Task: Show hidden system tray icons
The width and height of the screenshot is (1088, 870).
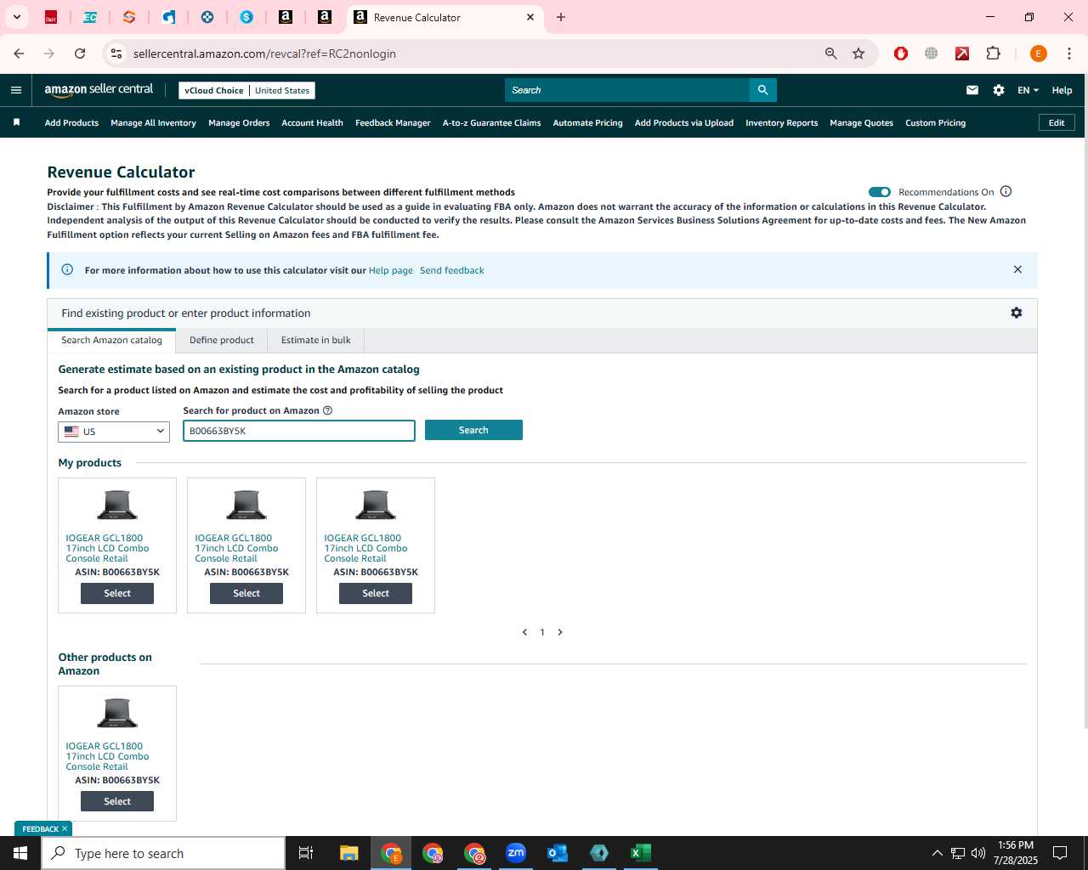Action: (x=937, y=853)
